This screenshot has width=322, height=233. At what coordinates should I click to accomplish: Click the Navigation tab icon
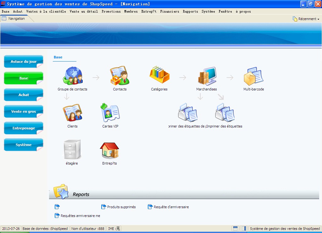click(4, 19)
